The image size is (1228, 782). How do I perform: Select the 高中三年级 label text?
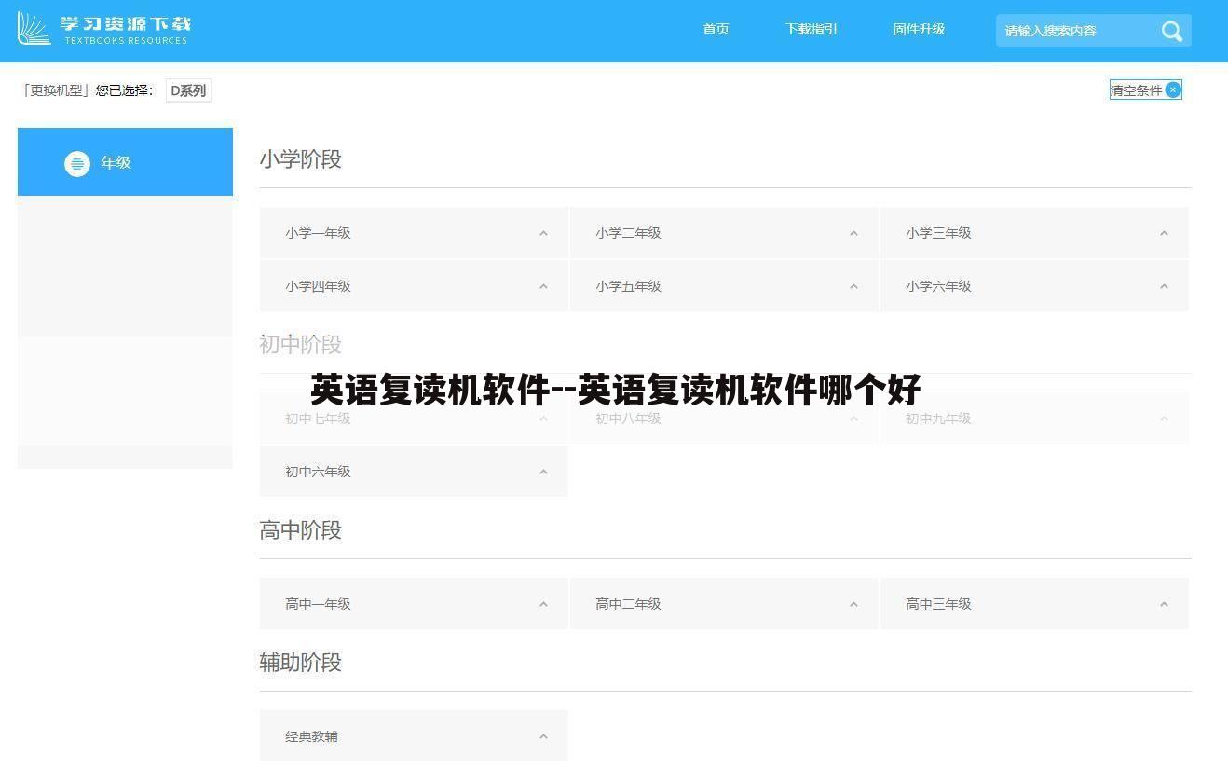938,604
